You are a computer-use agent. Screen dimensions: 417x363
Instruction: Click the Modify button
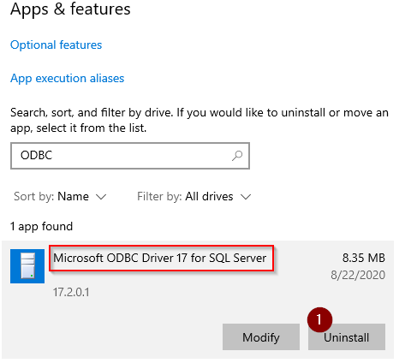(261, 337)
